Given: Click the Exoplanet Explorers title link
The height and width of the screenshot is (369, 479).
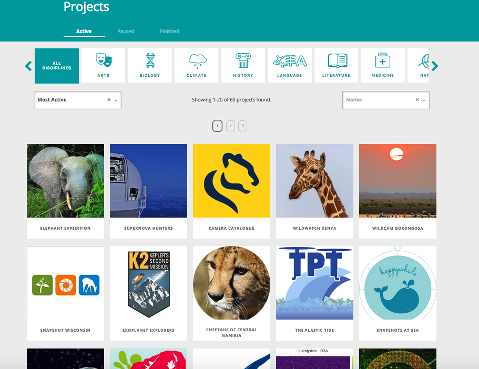Looking at the screenshot, I should pyautogui.click(x=148, y=330).
